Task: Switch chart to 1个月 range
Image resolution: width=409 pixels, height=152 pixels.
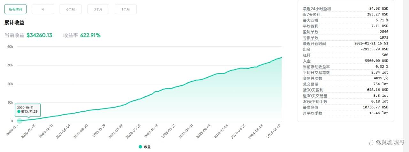Action: (126, 9)
